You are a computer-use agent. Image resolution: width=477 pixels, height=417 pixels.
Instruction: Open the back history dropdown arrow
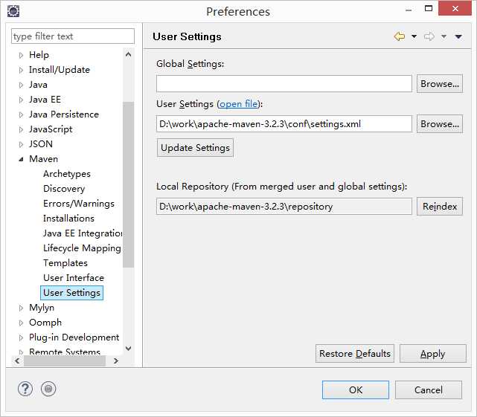(414, 36)
